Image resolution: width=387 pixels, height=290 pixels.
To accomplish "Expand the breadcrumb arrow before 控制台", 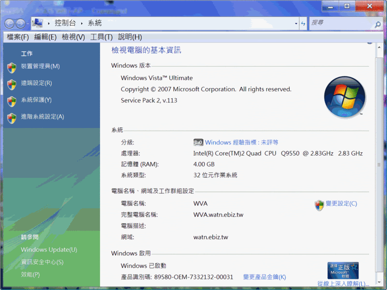I will point(49,23).
